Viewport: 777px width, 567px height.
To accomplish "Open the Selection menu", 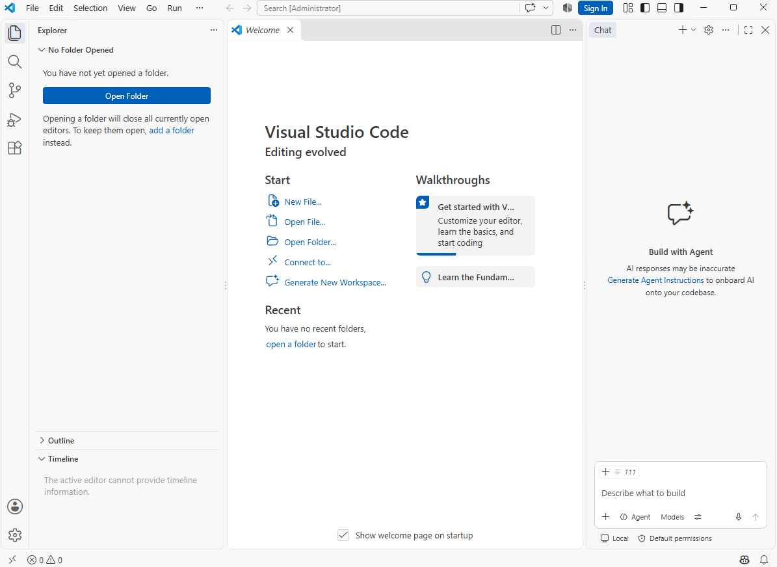I will [90, 8].
